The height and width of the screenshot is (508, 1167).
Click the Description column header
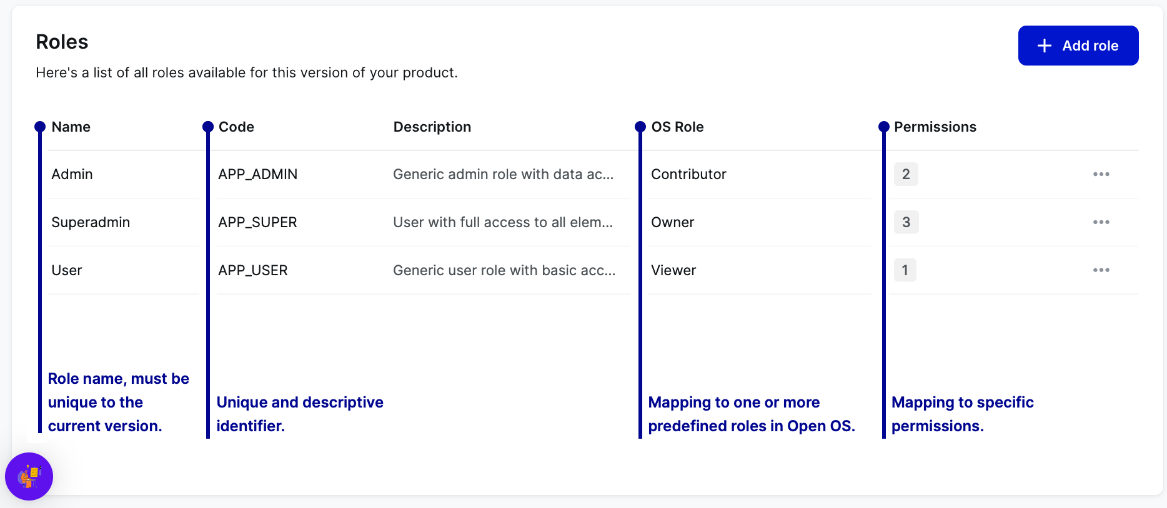pyautogui.click(x=432, y=127)
